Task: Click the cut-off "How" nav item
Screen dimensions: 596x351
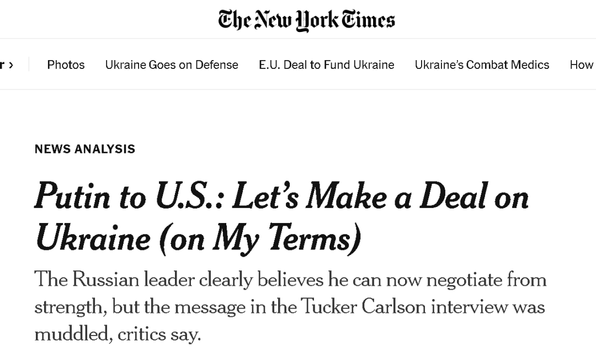Action: [582, 65]
